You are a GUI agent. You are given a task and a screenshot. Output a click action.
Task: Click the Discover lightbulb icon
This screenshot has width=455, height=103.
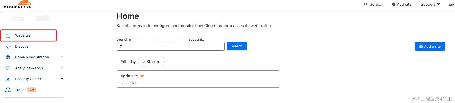pos(8,46)
